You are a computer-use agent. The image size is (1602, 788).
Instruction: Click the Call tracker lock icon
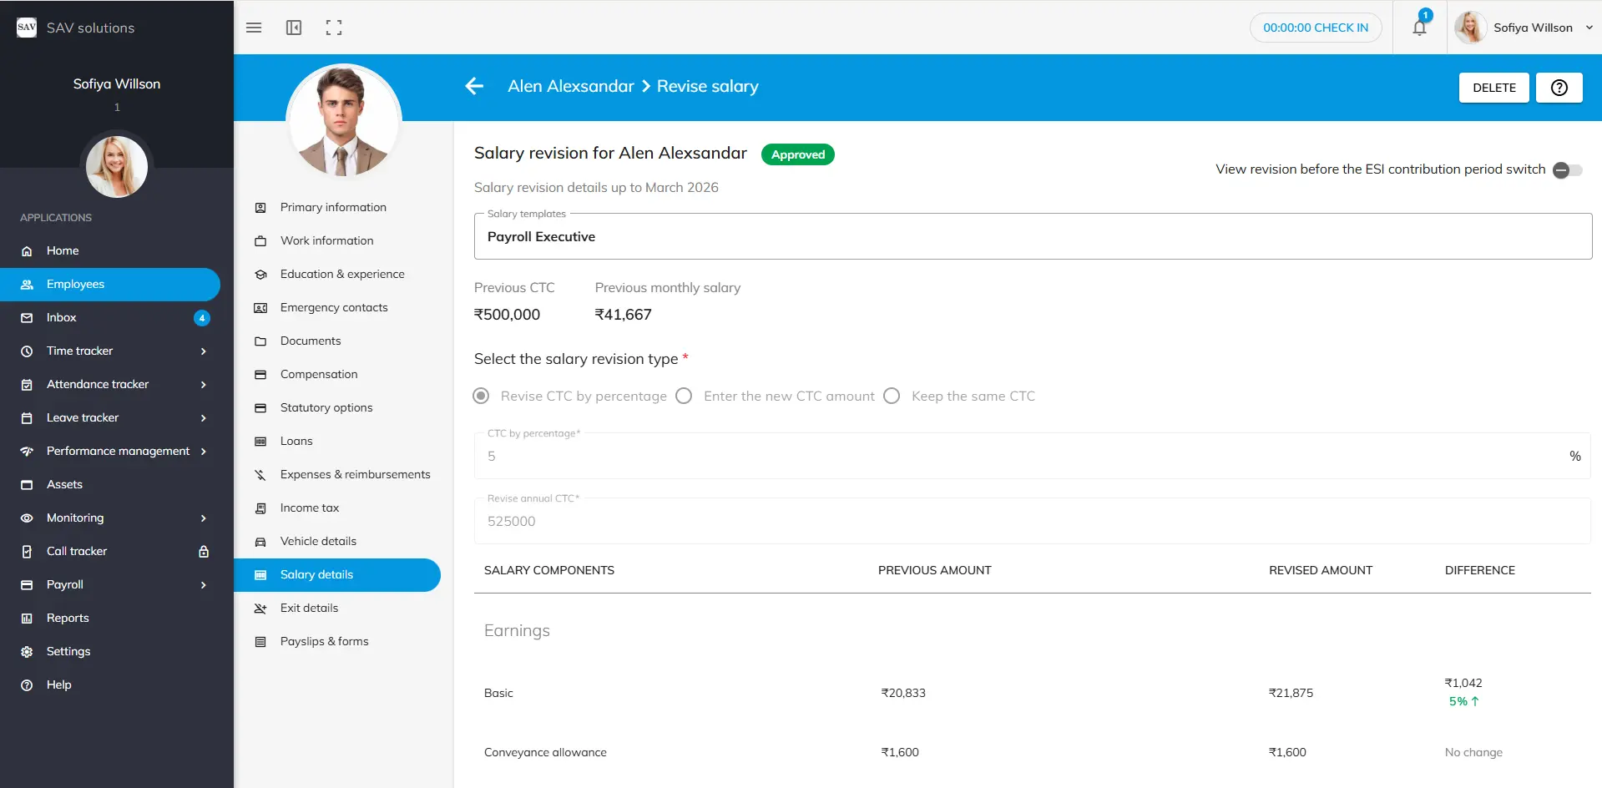point(204,552)
